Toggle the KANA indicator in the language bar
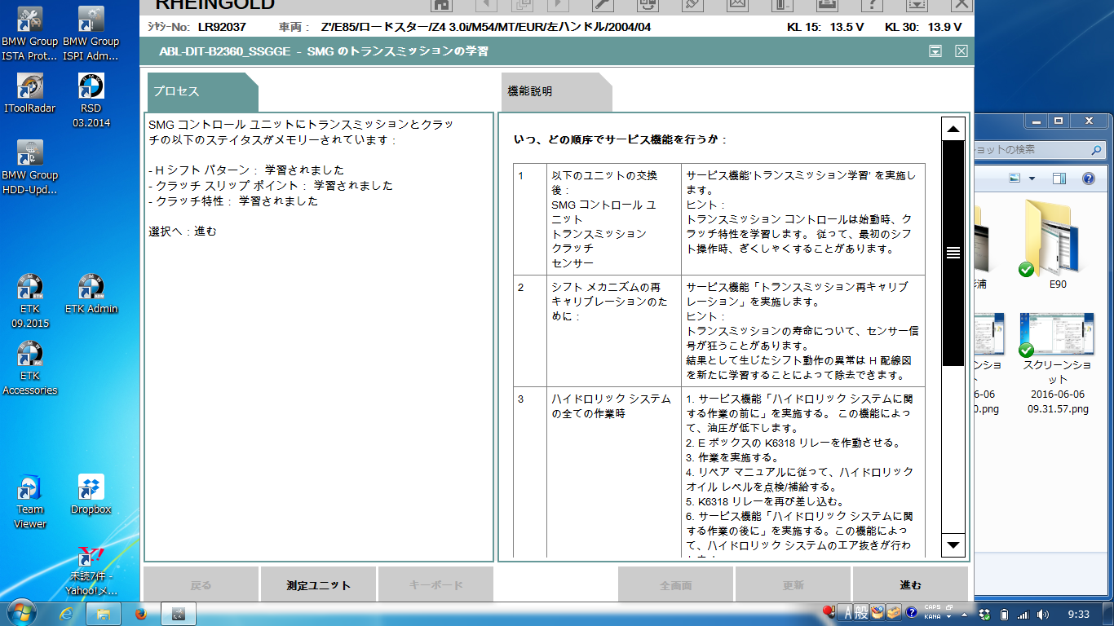The height and width of the screenshot is (626, 1114). tap(933, 617)
